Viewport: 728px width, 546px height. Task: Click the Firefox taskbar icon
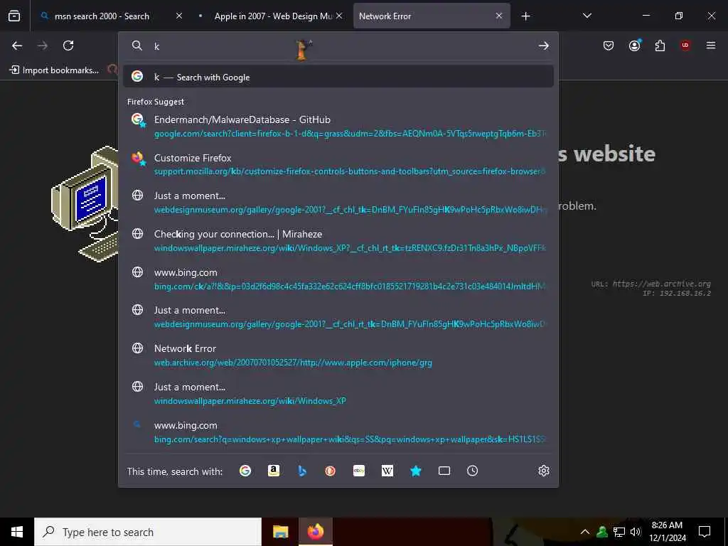click(x=315, y=532)
